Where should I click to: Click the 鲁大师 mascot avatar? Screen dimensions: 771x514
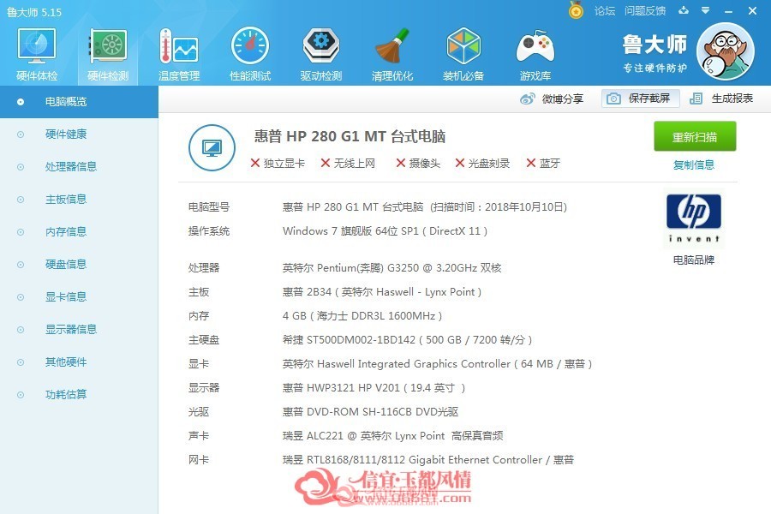point(726,51)
